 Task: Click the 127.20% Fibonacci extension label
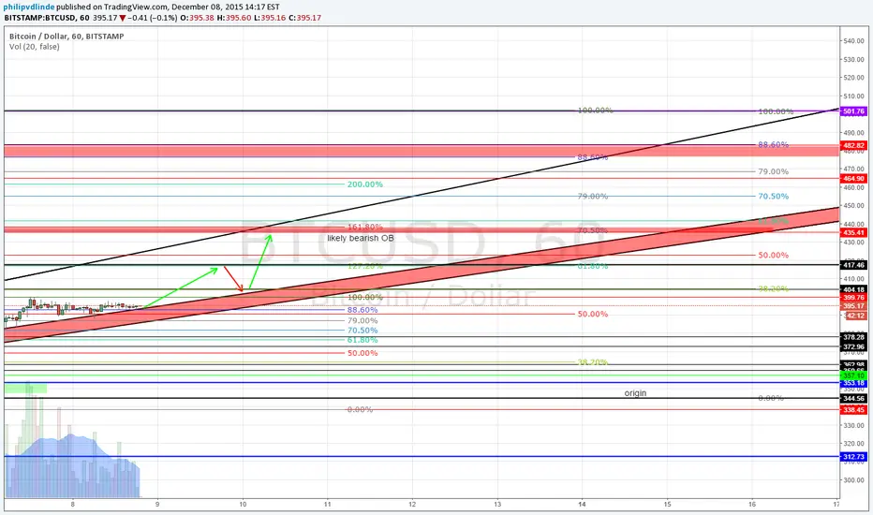364,266
